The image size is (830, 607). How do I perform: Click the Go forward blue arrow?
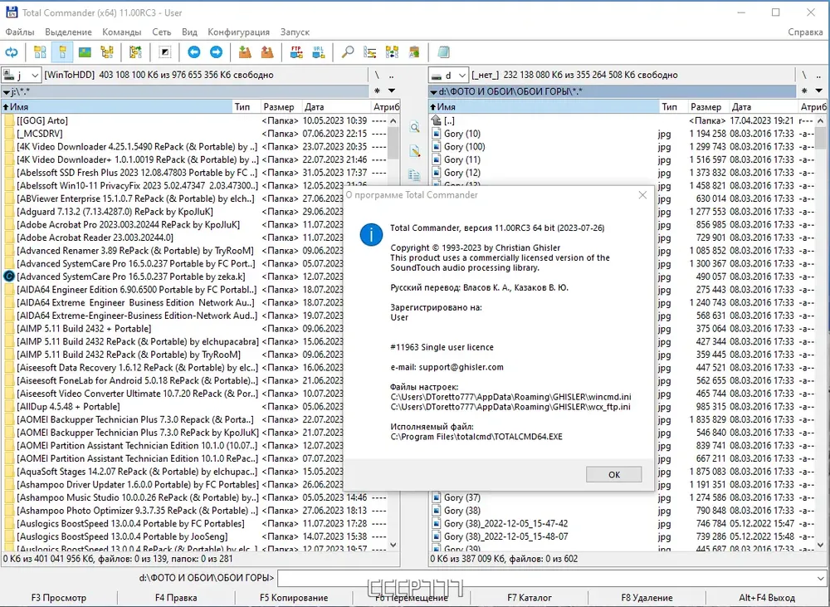216,52
